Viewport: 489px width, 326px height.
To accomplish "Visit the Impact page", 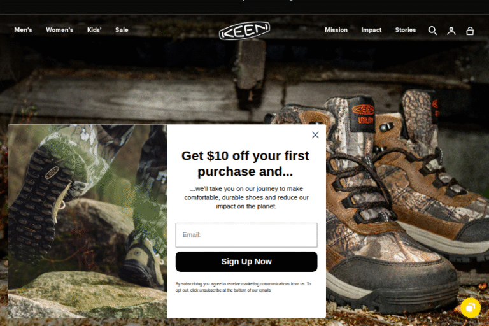I will 371,30.
